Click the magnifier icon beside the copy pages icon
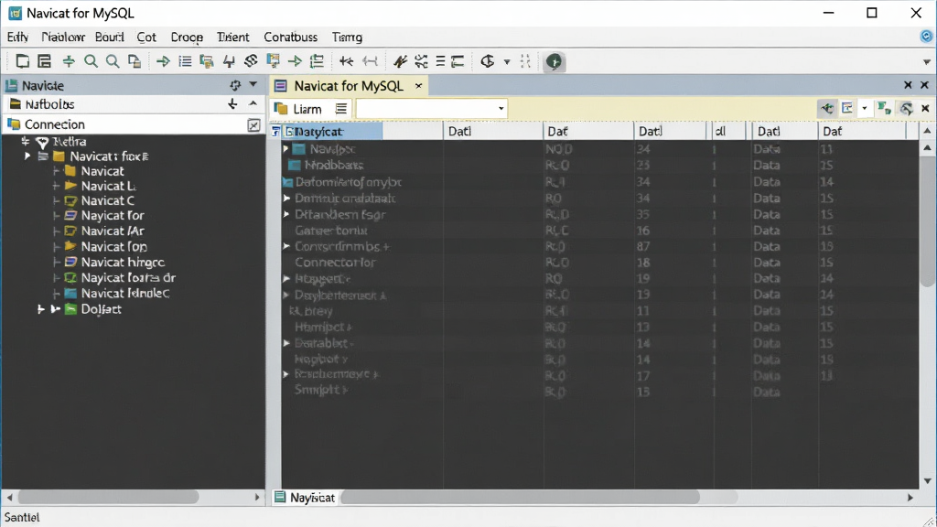This screenshot has width=937, height=527. point(113,61)
